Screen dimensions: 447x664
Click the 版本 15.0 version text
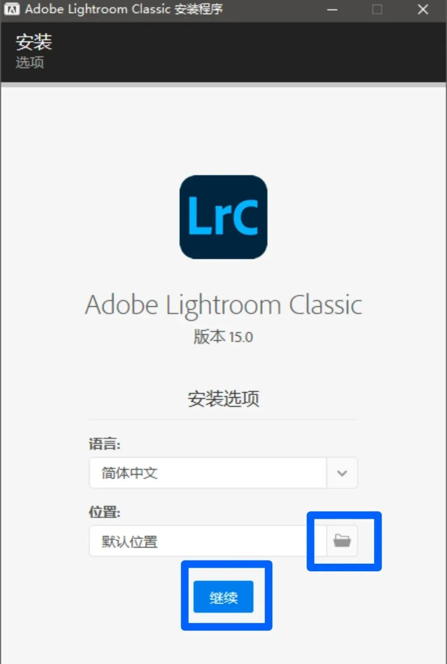click(x=223, y=337)
